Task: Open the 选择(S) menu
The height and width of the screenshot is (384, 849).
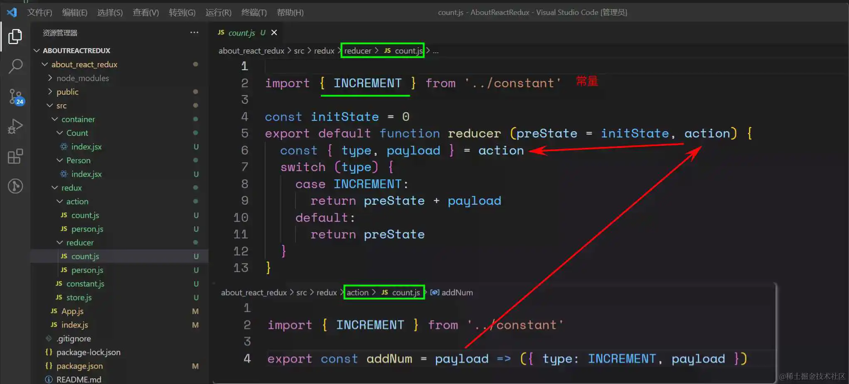Action: 110,12
